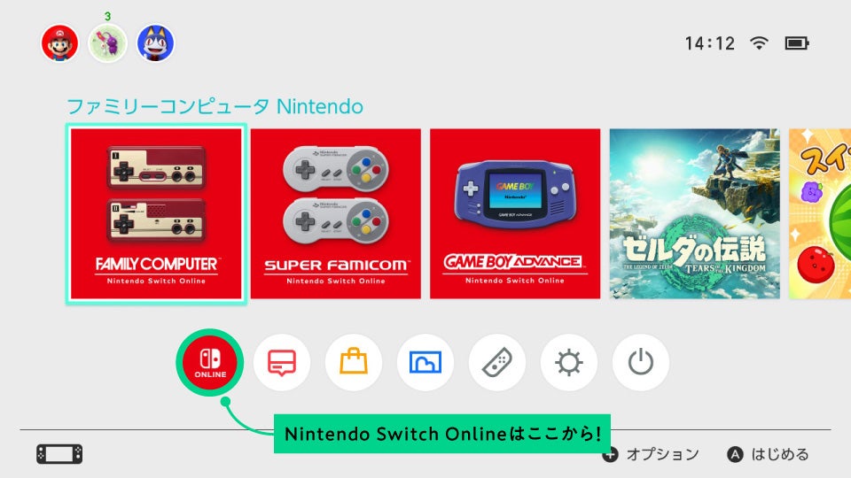Open the Nintendo Switch Online icon

coord(210,362)
